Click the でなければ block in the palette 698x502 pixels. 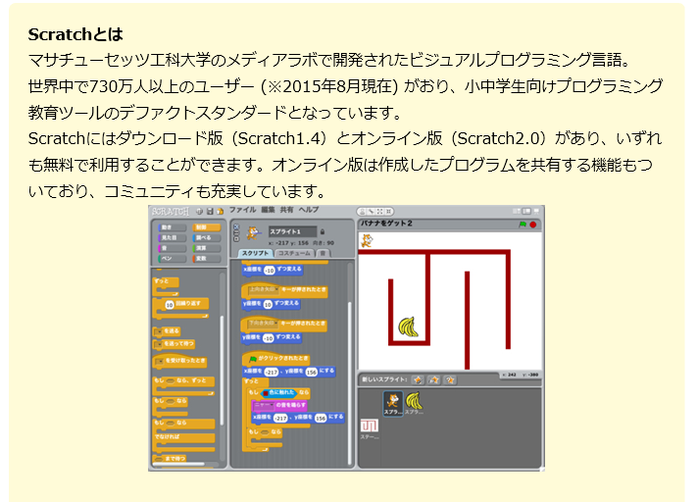(183, 436)
